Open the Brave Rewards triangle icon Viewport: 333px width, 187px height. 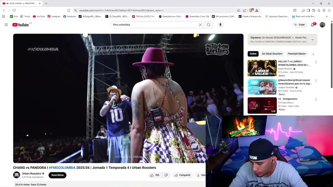coord(257,10)
